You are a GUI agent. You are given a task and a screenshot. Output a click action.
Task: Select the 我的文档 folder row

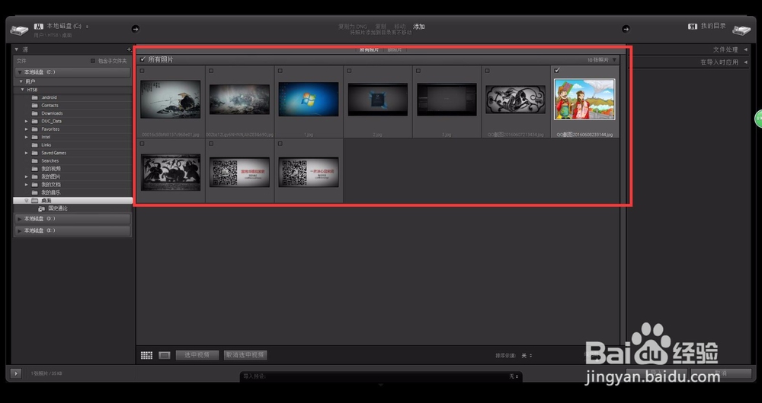(73, 185)
